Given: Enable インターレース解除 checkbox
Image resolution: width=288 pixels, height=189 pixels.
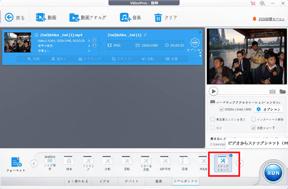Looking at the screenshot, I should click(253, 119).
